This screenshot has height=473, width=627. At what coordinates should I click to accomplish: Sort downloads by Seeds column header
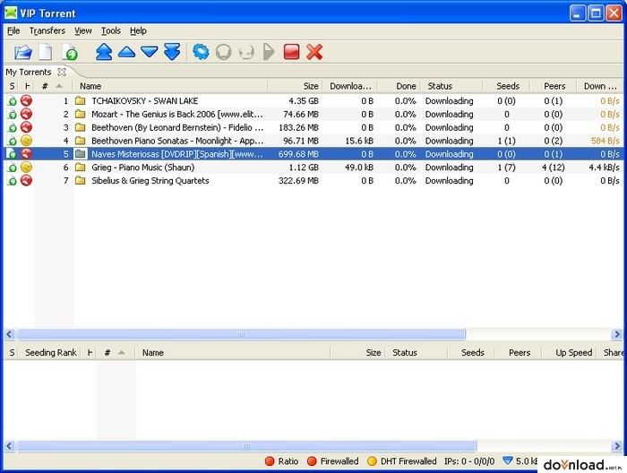pos(507,86)
